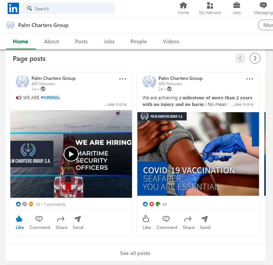Comment on the hiring post

point(40,222)
